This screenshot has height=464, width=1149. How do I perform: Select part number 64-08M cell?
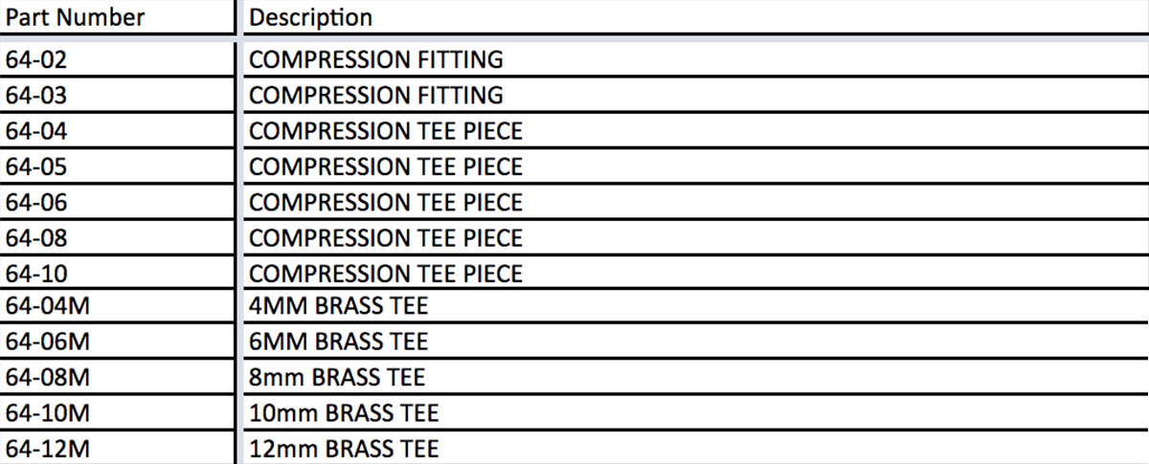click(47, 377)
